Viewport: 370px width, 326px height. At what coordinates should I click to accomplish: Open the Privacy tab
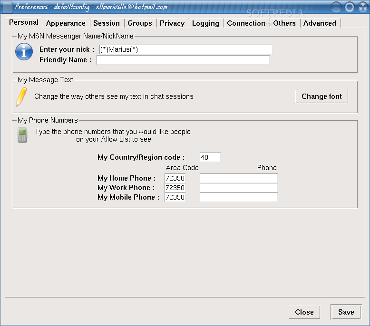click(172, 23)
